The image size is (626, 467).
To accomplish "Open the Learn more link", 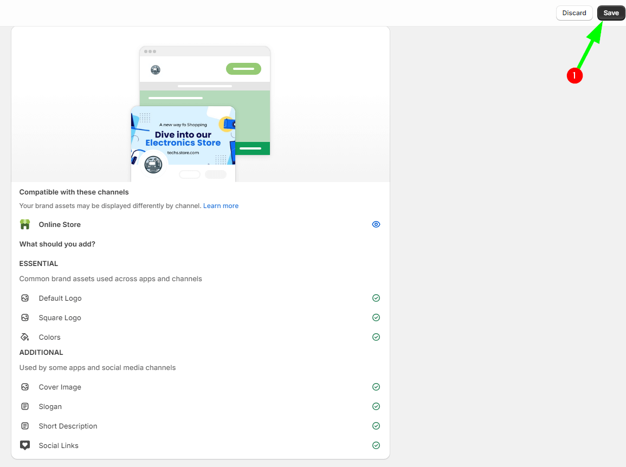I will coord(221,206).
